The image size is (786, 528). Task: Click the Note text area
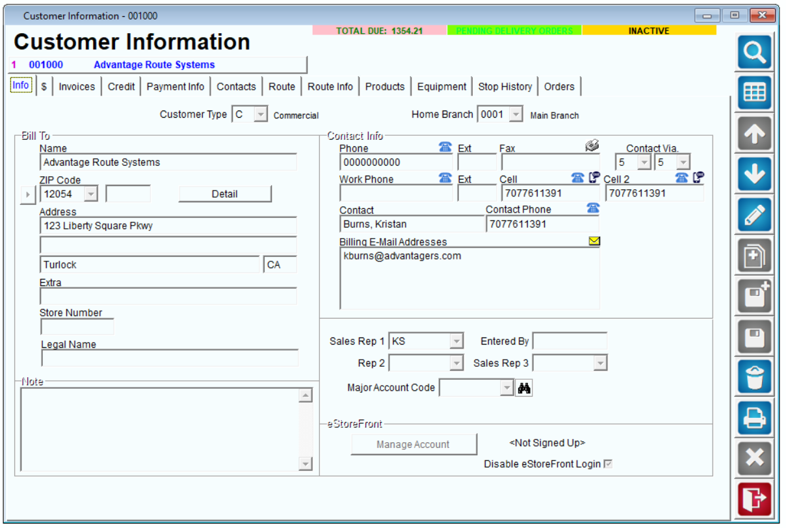tap(160, 429)
